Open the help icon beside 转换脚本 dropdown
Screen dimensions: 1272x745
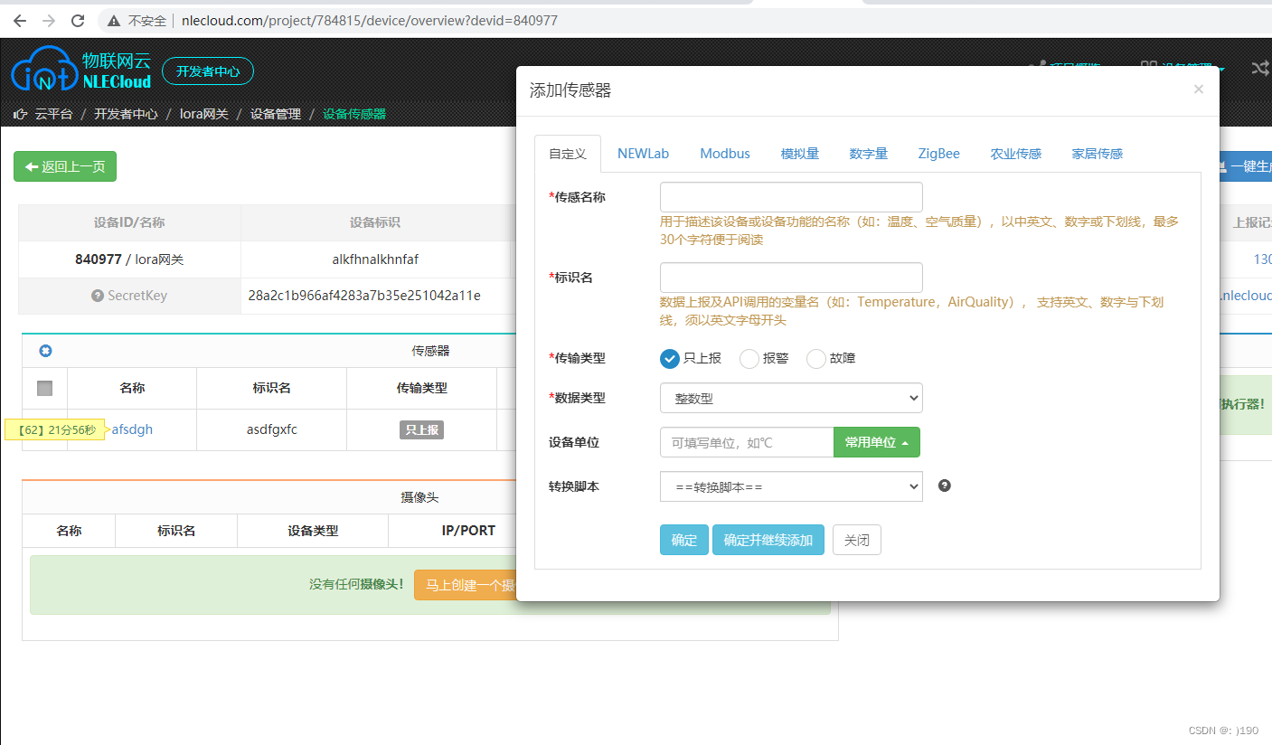[944, 486]
